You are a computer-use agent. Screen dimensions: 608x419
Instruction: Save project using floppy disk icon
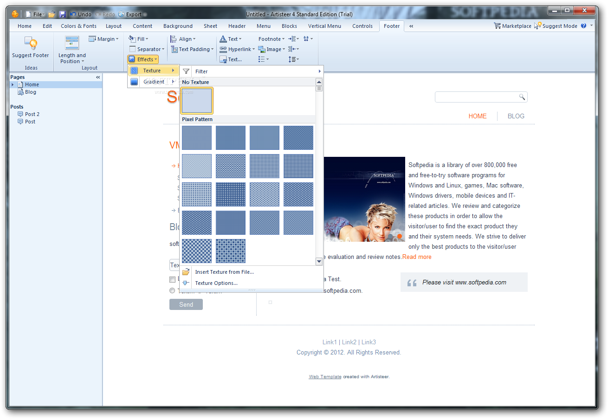63,14
